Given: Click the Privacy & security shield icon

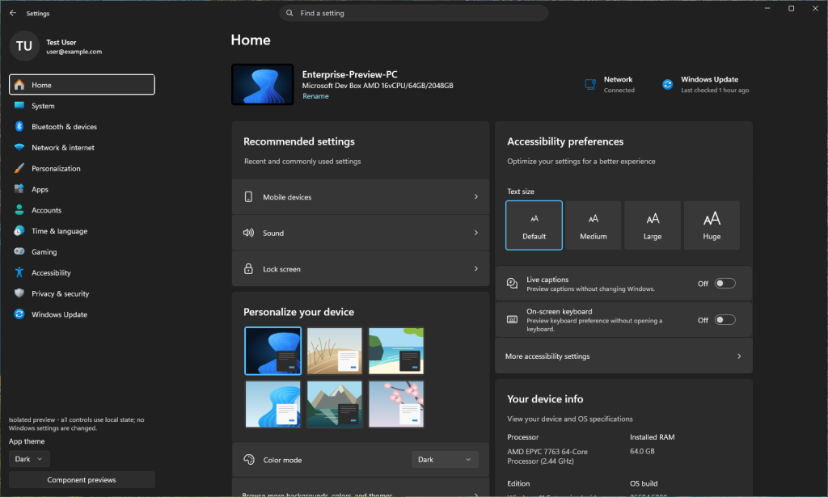Looking at the screenshot, I should coord(19,293).
